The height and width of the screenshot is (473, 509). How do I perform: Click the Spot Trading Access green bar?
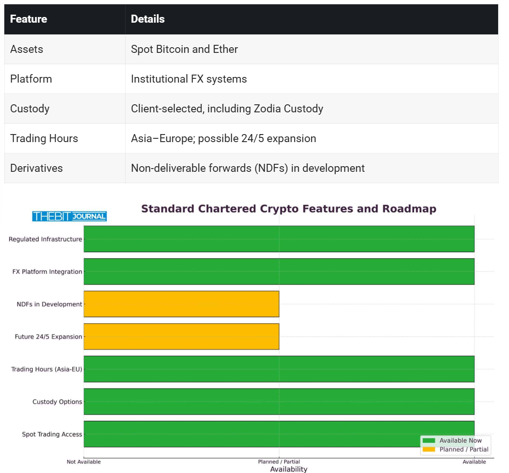279,434
